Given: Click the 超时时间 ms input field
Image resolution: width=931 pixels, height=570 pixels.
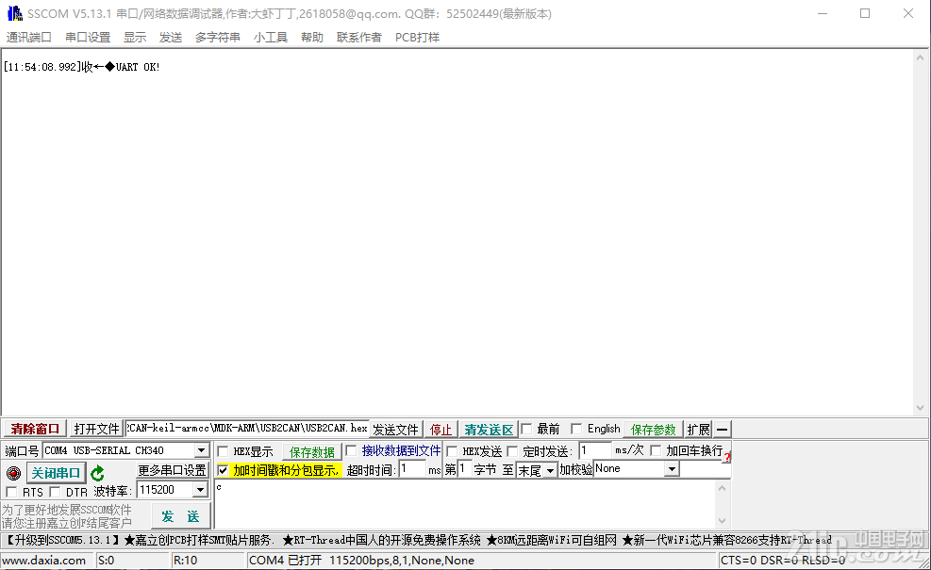Looking at the screenshot, I should pyautogui.click(x=412, y=469).
